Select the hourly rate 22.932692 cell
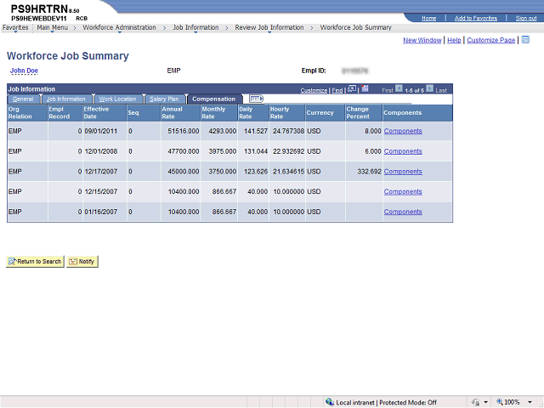Image resolution: width=544 pixels, height=408 pixels. click(288, 151)
